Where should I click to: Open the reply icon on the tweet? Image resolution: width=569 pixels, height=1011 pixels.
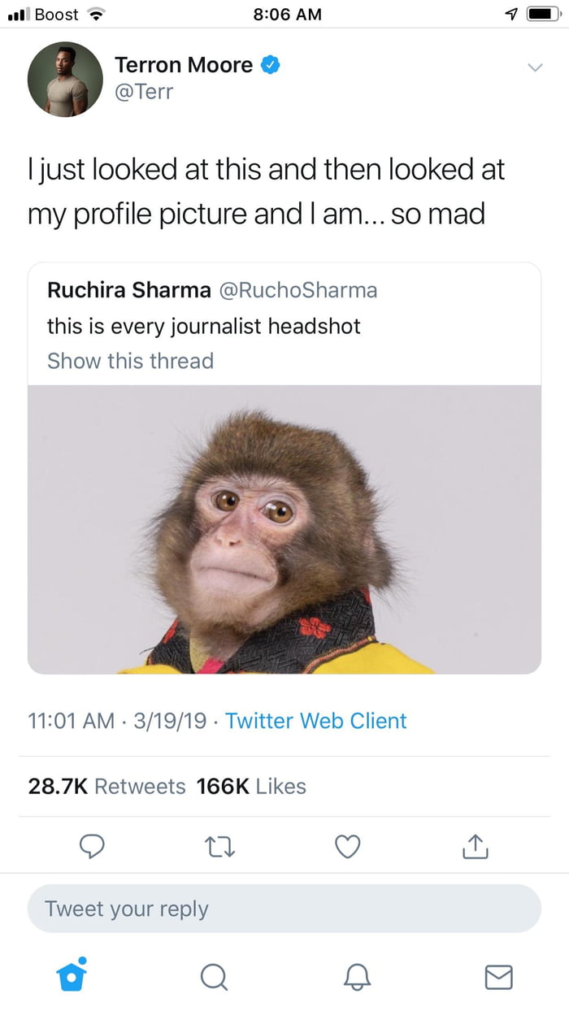(x=92, y=846)
